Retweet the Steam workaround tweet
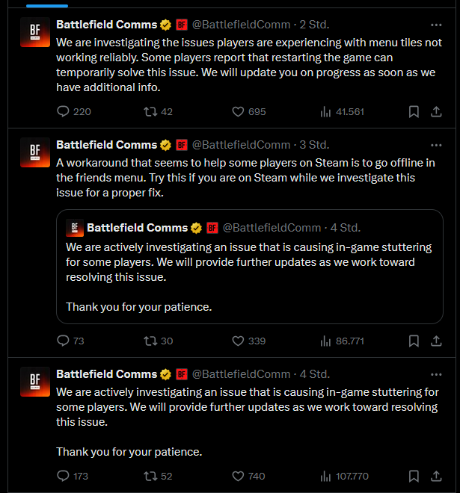Image resolution: width=460 pixels, height=493 pixels. (150, 341)
